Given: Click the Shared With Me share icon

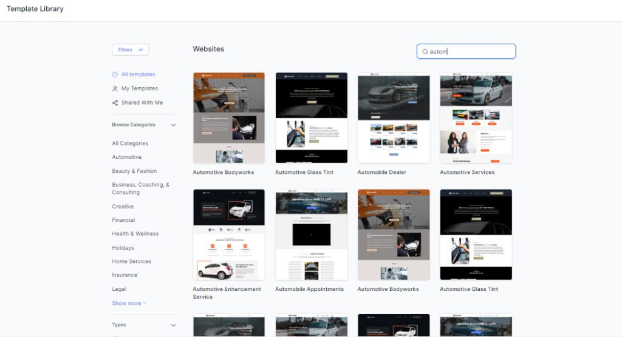Looking at the screenshot, I should tap(115, 103).
